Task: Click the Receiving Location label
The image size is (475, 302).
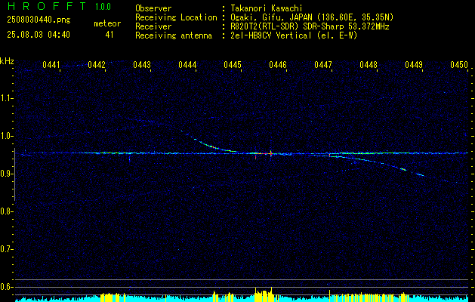Action: click(176, 17)
